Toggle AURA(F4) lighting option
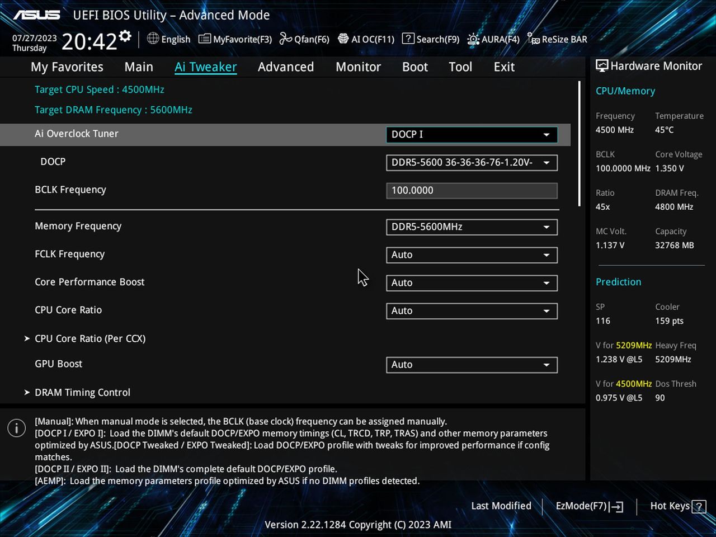Screen dimensions: 716x537 (493, 39)
